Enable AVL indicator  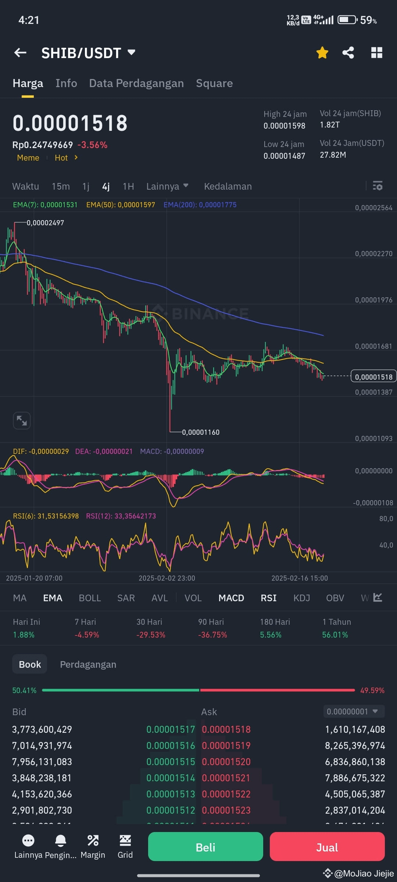pos(160,598)
